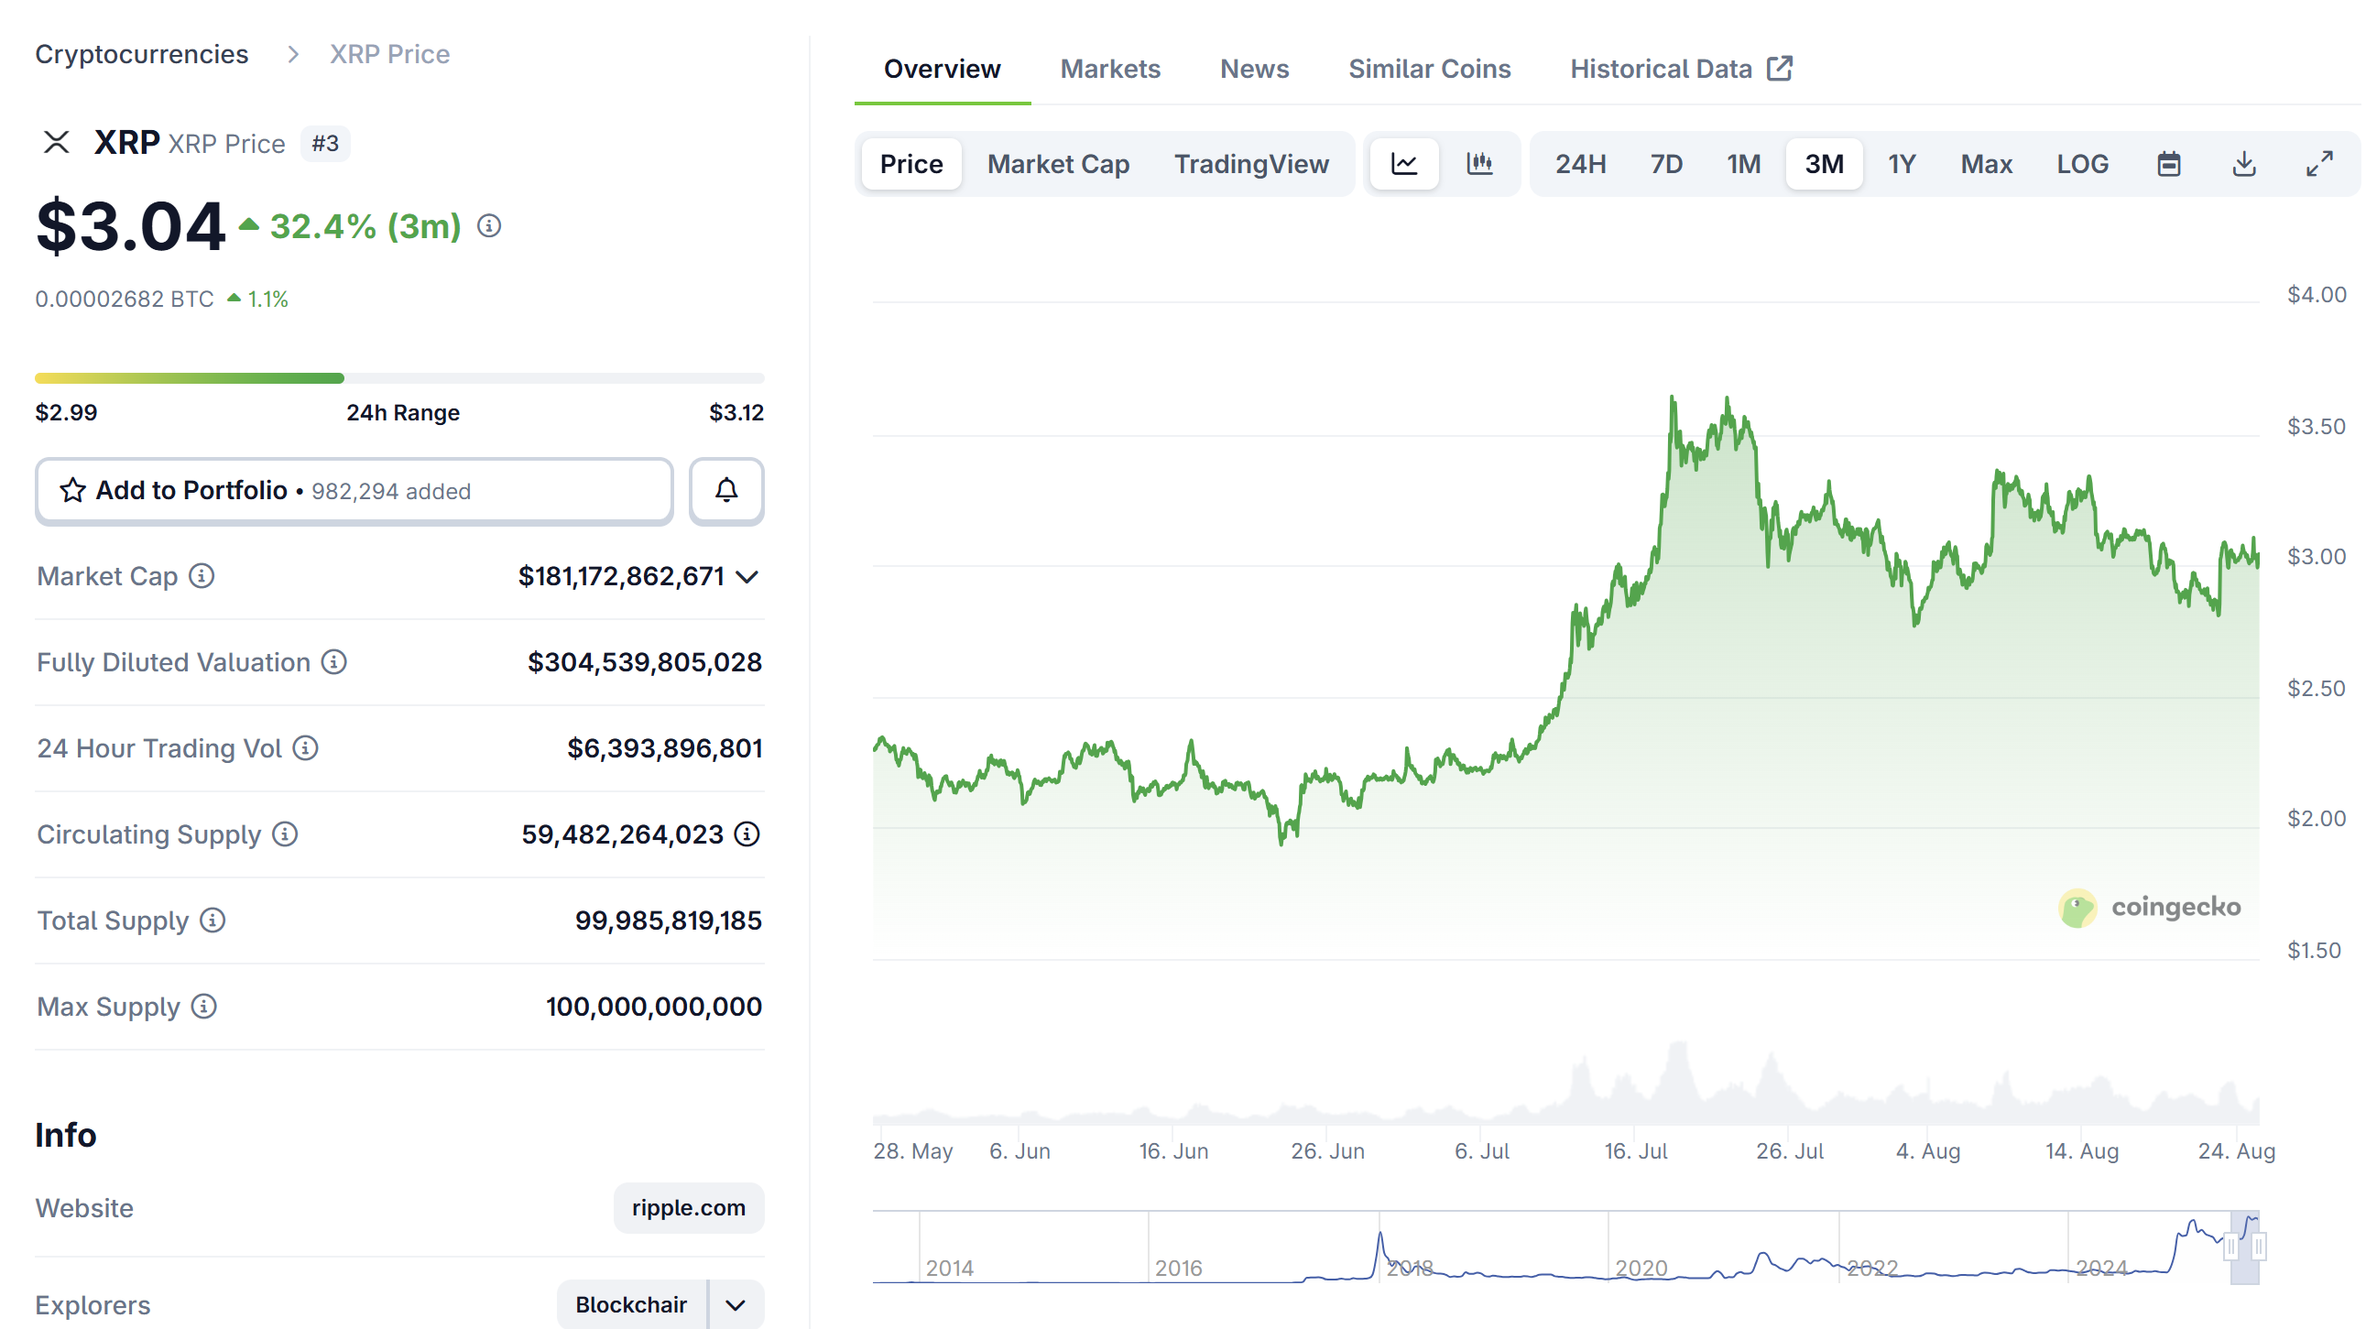Enable the TradingView chart mode
This screenshot has height=1329, width=2366.
[x=1252, y=163]
